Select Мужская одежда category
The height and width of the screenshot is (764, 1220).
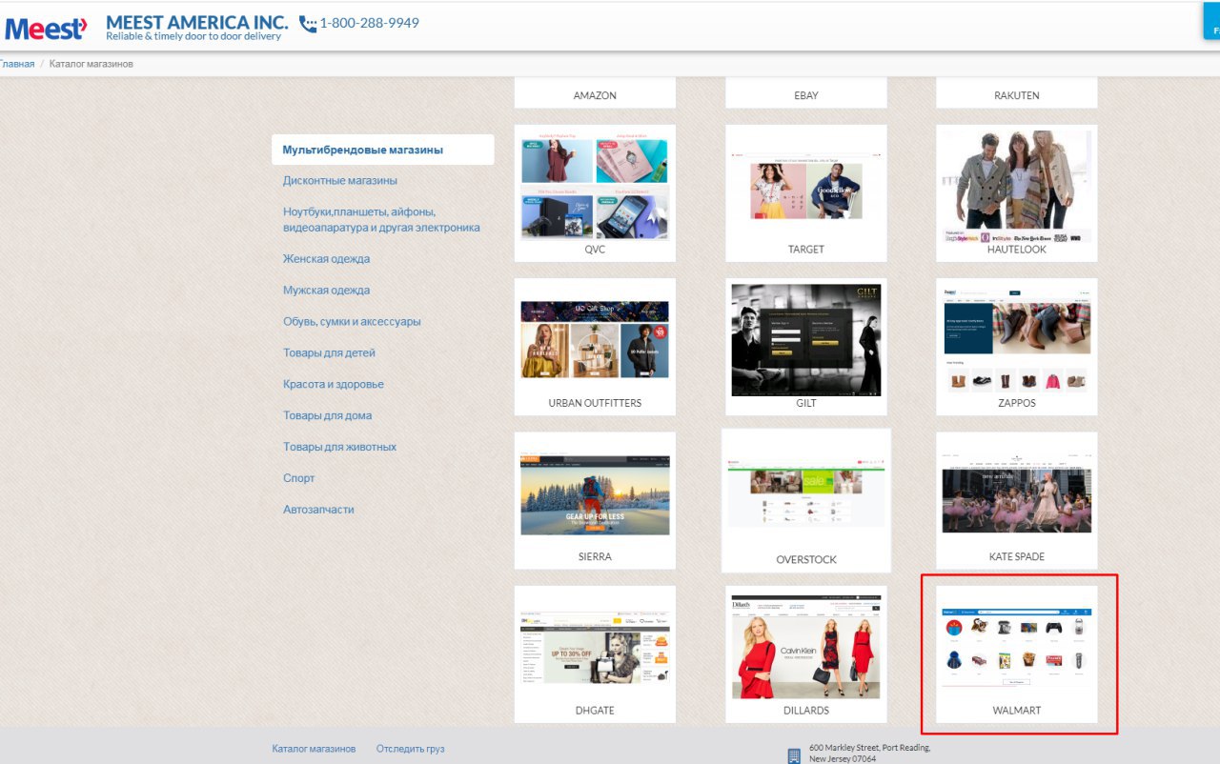326,290
